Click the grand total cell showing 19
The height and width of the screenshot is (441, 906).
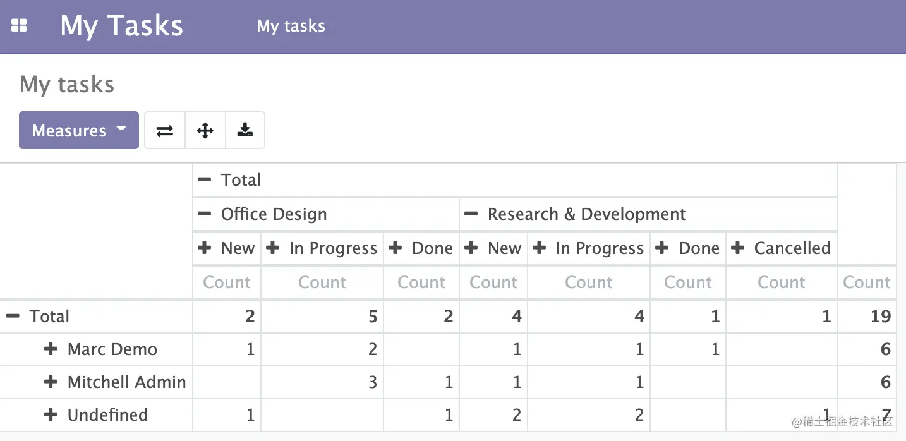point(880,317)
